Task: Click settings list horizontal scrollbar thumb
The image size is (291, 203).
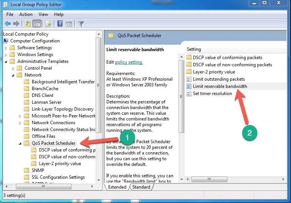Action: click(209, 179)
